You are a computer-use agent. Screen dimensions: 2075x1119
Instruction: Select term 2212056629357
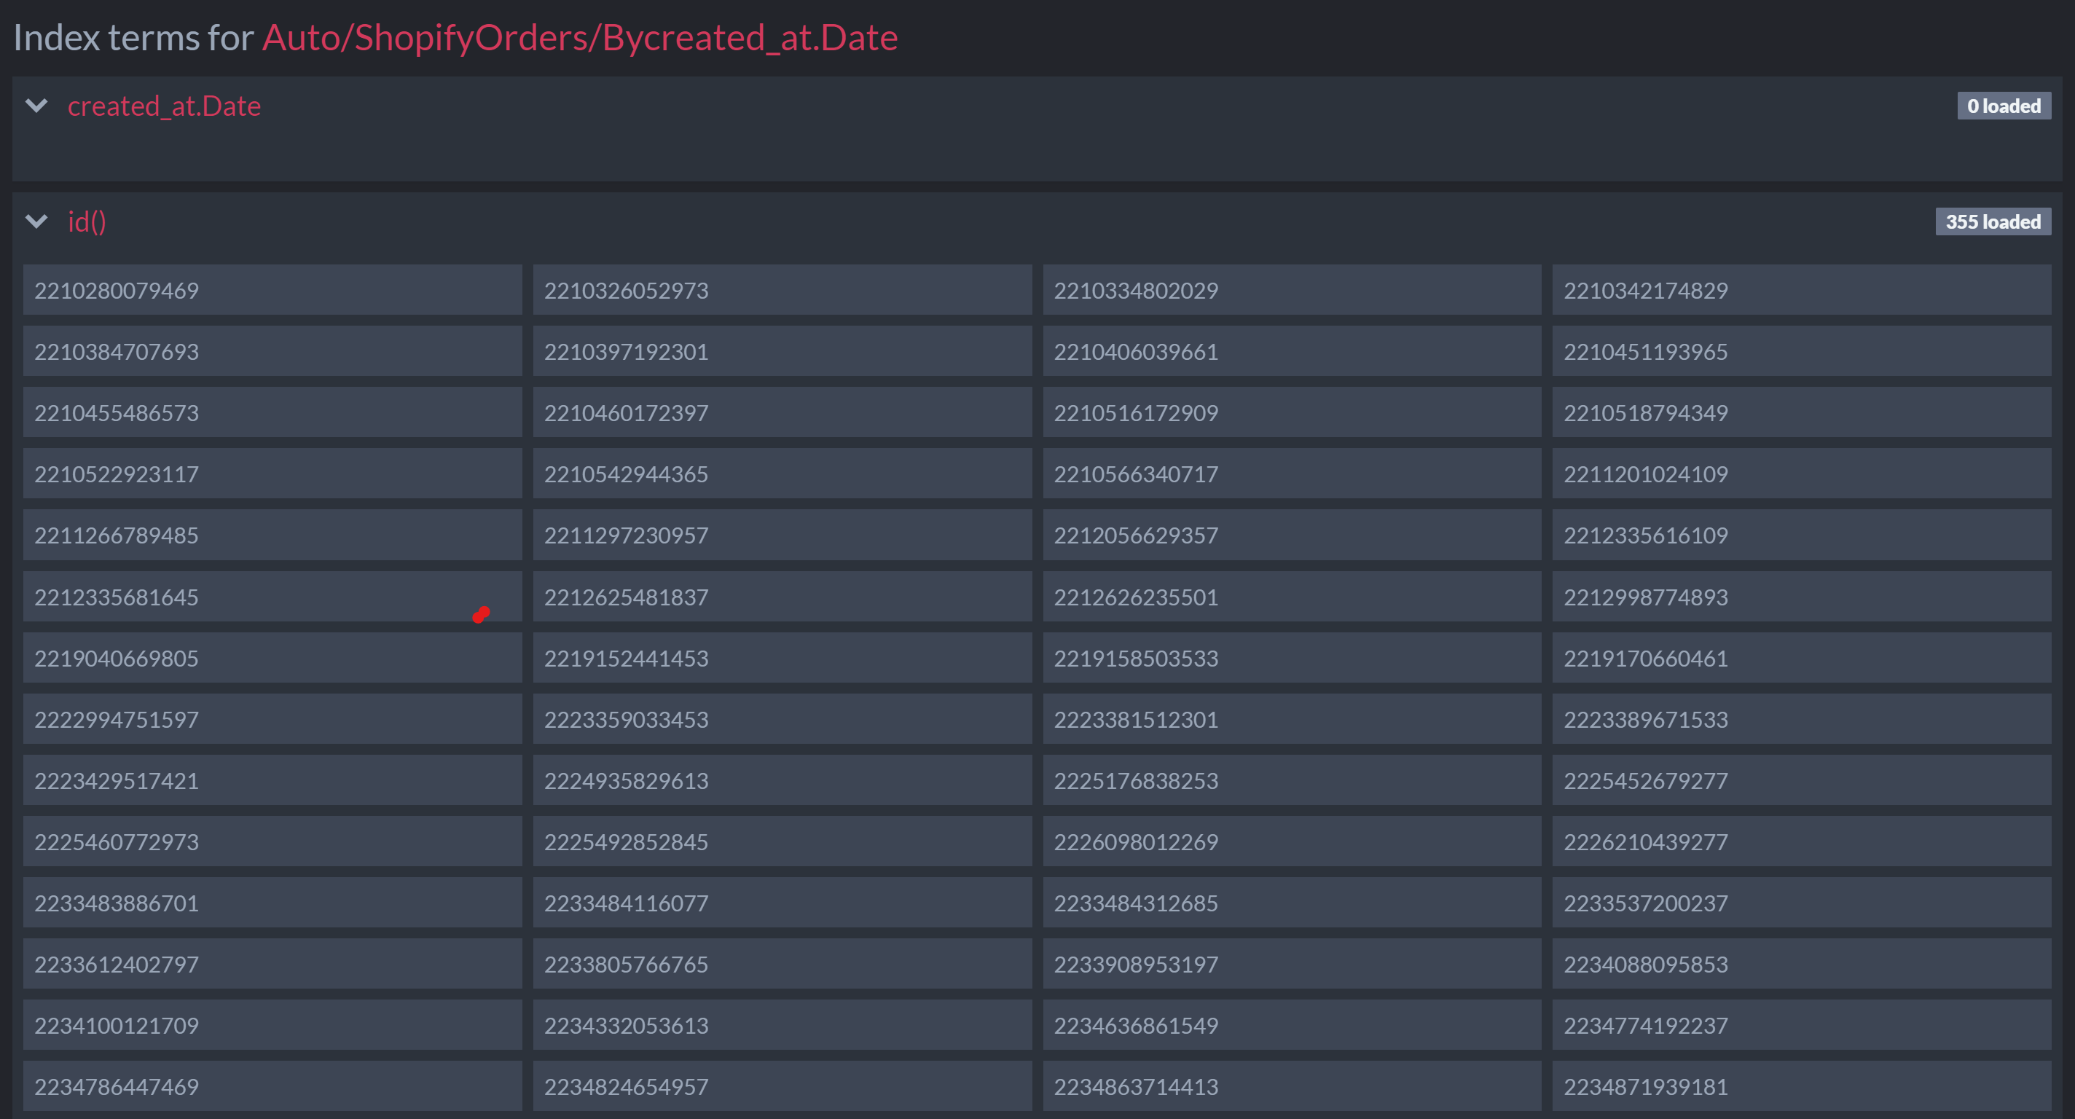tap(1292, 535)
